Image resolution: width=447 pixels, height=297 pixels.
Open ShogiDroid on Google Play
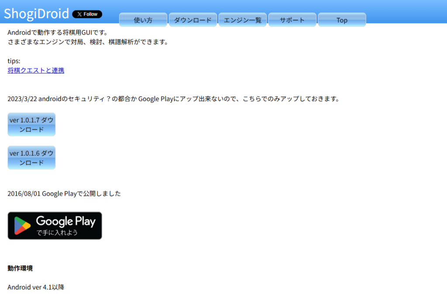pyautogui.click(x=55, y=225)
